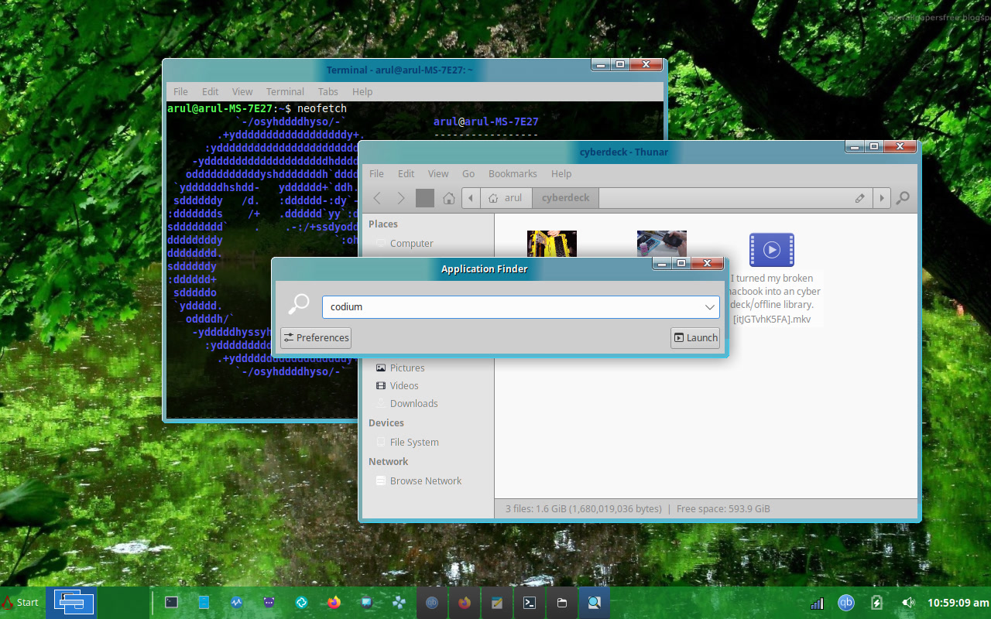
Task: Open Terminal Help menu
Action: click(362, 91)
